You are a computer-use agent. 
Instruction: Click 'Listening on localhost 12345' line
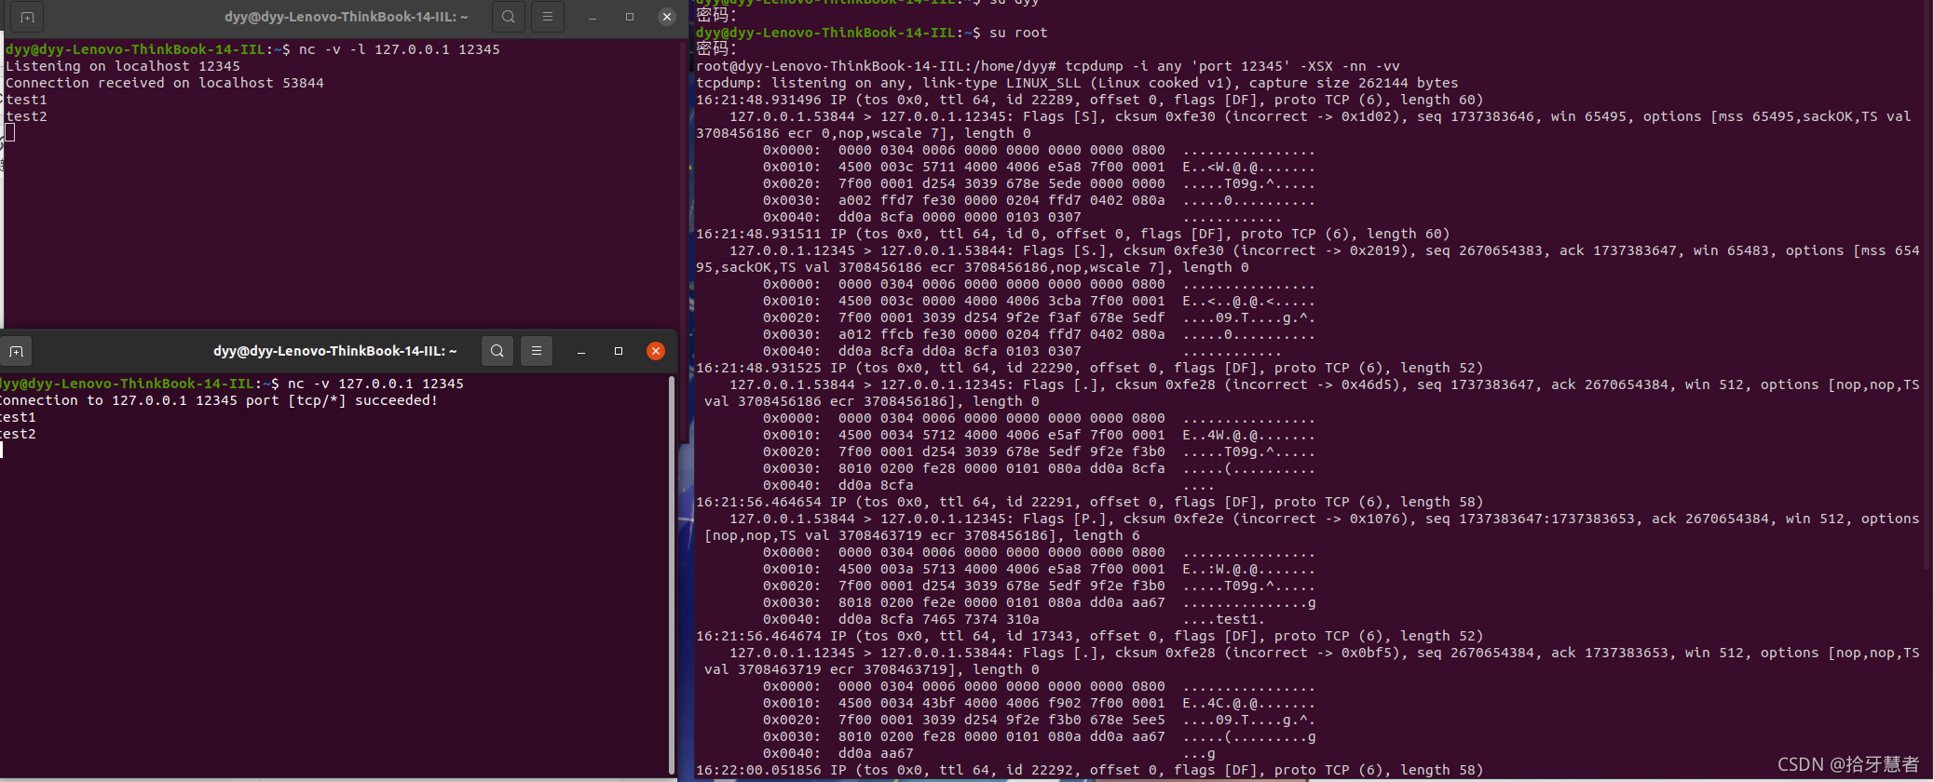(123, 66)
